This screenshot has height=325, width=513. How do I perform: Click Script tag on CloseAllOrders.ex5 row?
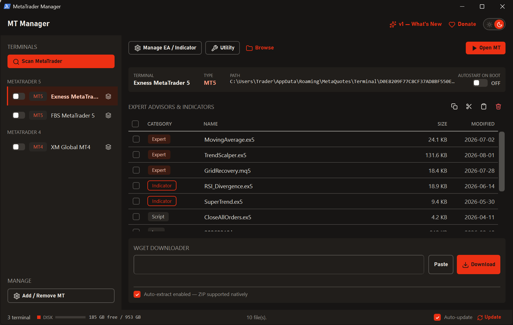(x=158, y=217)
